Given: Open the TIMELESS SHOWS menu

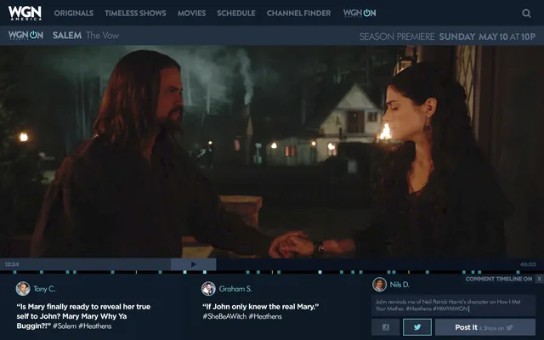Looking at the screenshot, I should (135, 14).
